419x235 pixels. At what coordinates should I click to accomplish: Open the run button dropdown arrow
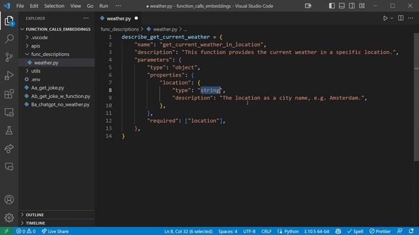(x=392, y=18)
